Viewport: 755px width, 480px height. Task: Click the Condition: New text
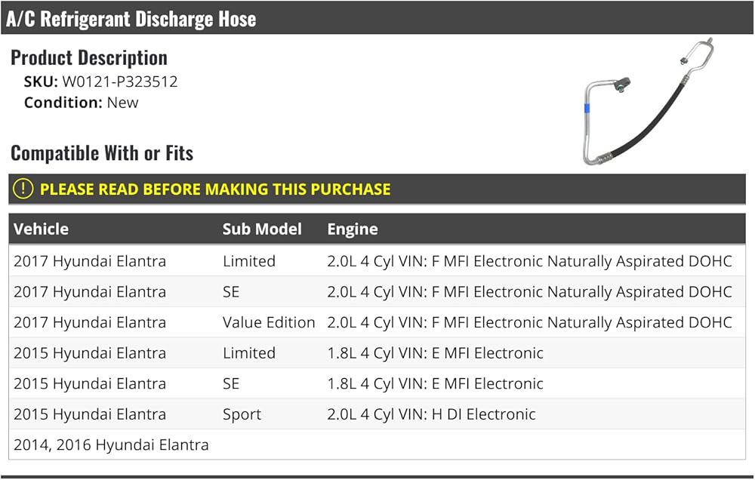tap(82, 103)
